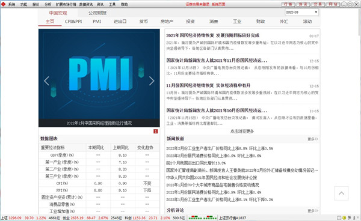This screenshot has height=221, width=361.
Task: Click 创业 index quote in status bar
Action: pos(92,217)
